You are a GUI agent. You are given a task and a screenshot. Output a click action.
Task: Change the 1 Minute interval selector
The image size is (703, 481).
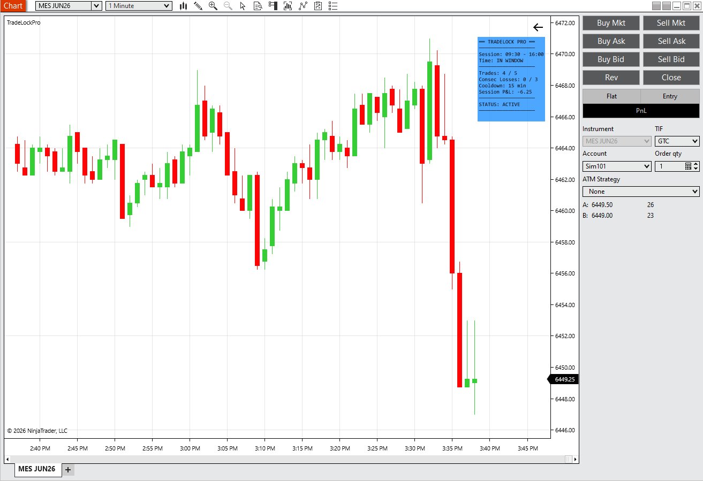(x=138, y=6)
